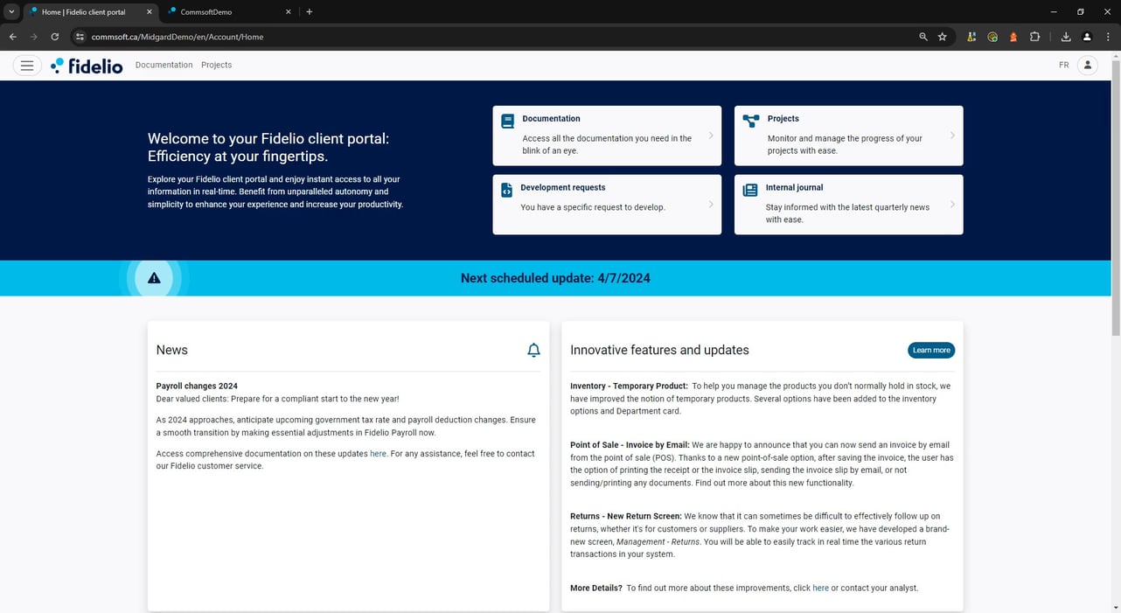
Task: Select the Home | Fidelio client portal tab
Action: (90, 12)
